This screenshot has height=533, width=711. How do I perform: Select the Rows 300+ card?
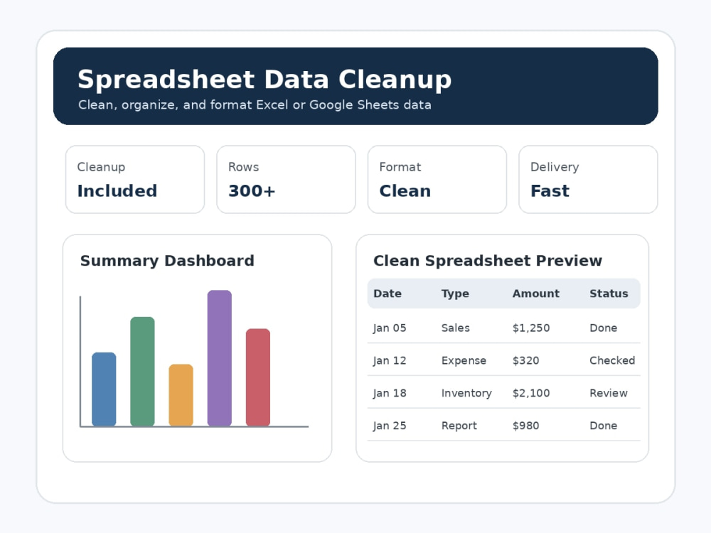click(286, 180)
